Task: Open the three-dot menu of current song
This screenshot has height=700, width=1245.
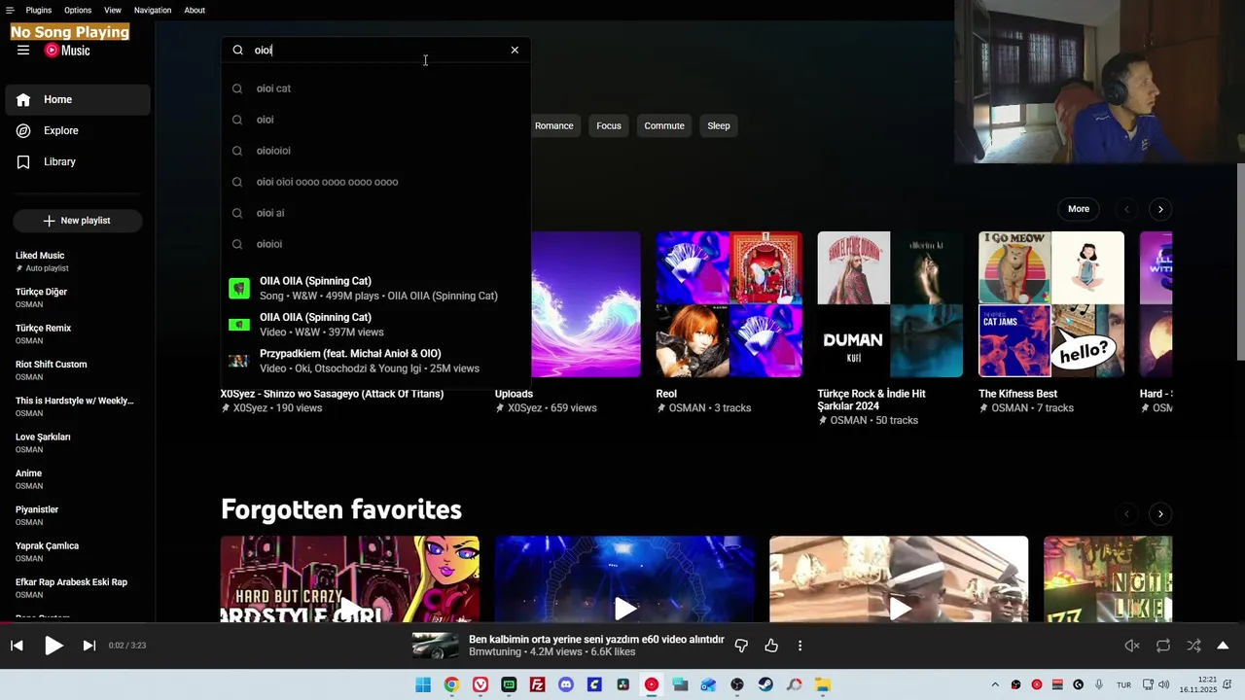Action: point(800,646)
